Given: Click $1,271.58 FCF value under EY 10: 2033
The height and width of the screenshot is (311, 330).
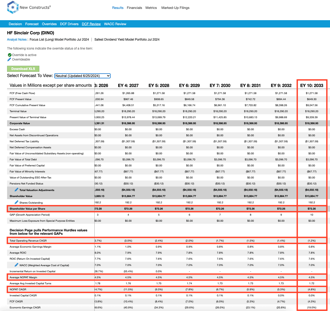Looking at the screenshot, I should (312, 93).
